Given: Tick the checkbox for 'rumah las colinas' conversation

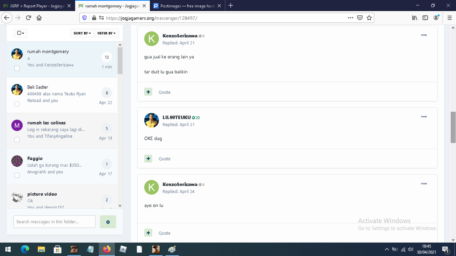Looking at the screenshot, I should (17, 140).
